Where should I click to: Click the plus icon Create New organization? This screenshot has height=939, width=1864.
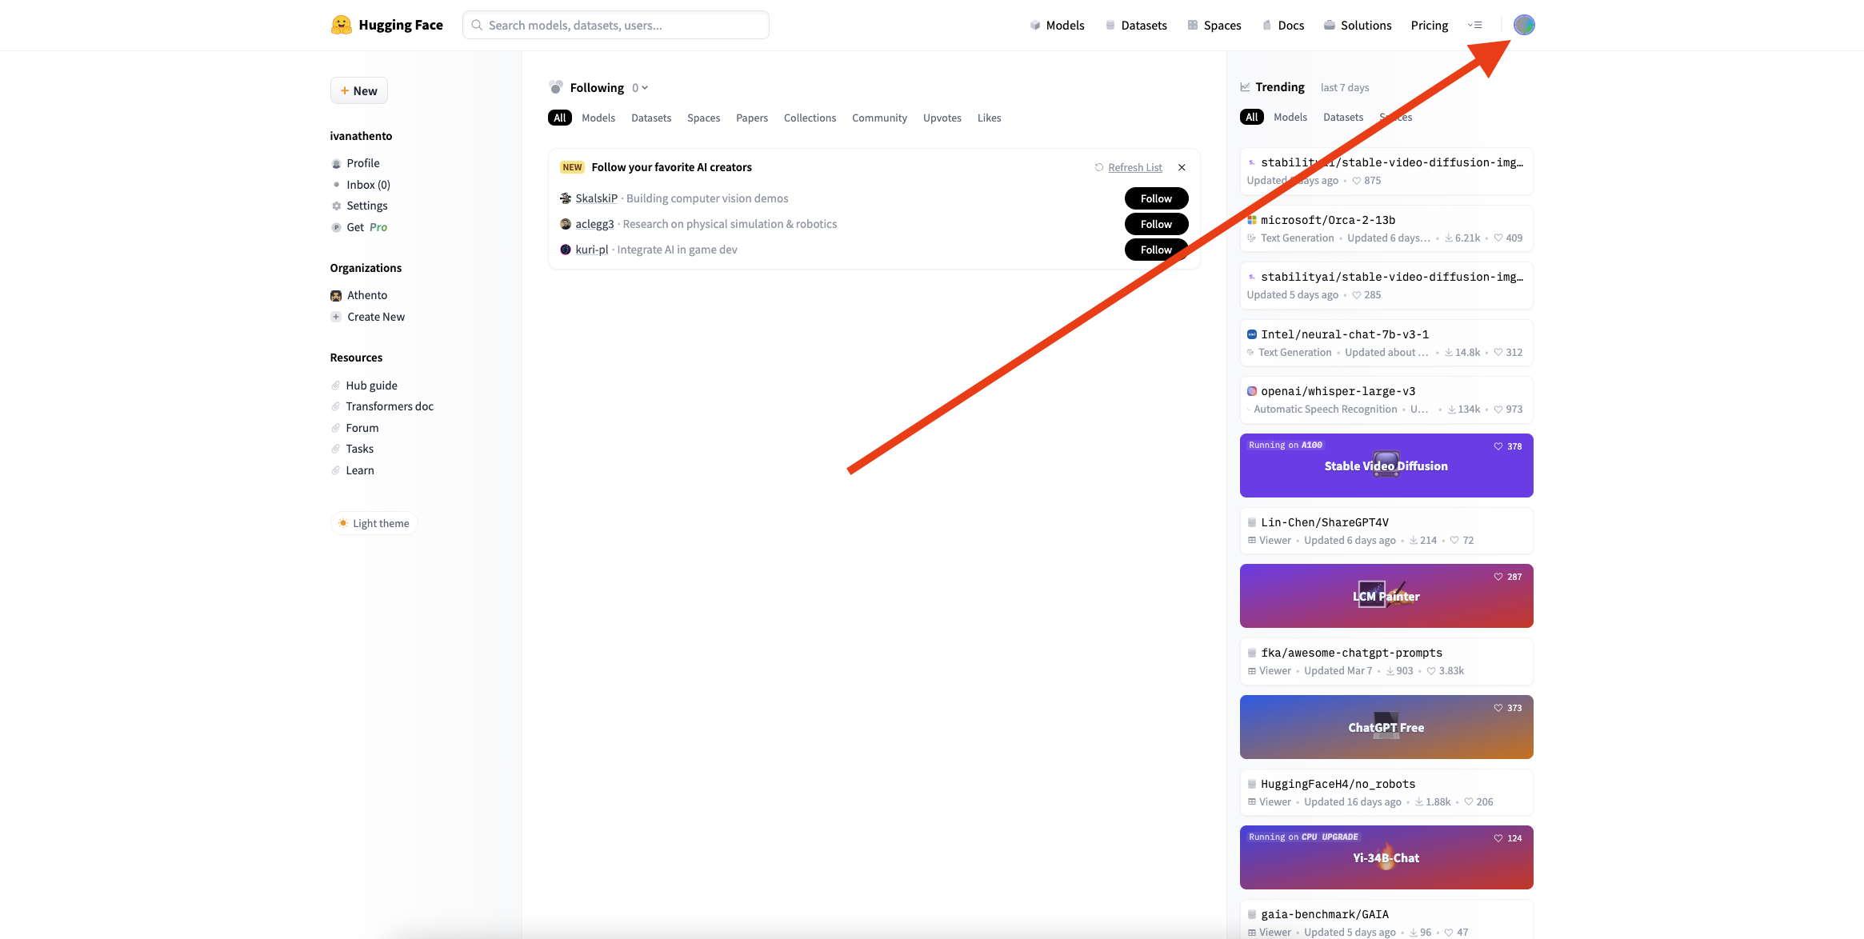pos(336,317)
